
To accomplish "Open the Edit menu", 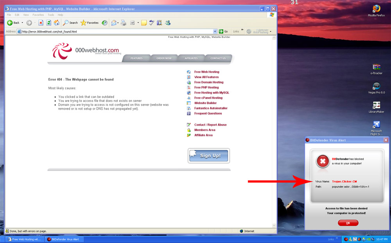I will coord(17,15).
